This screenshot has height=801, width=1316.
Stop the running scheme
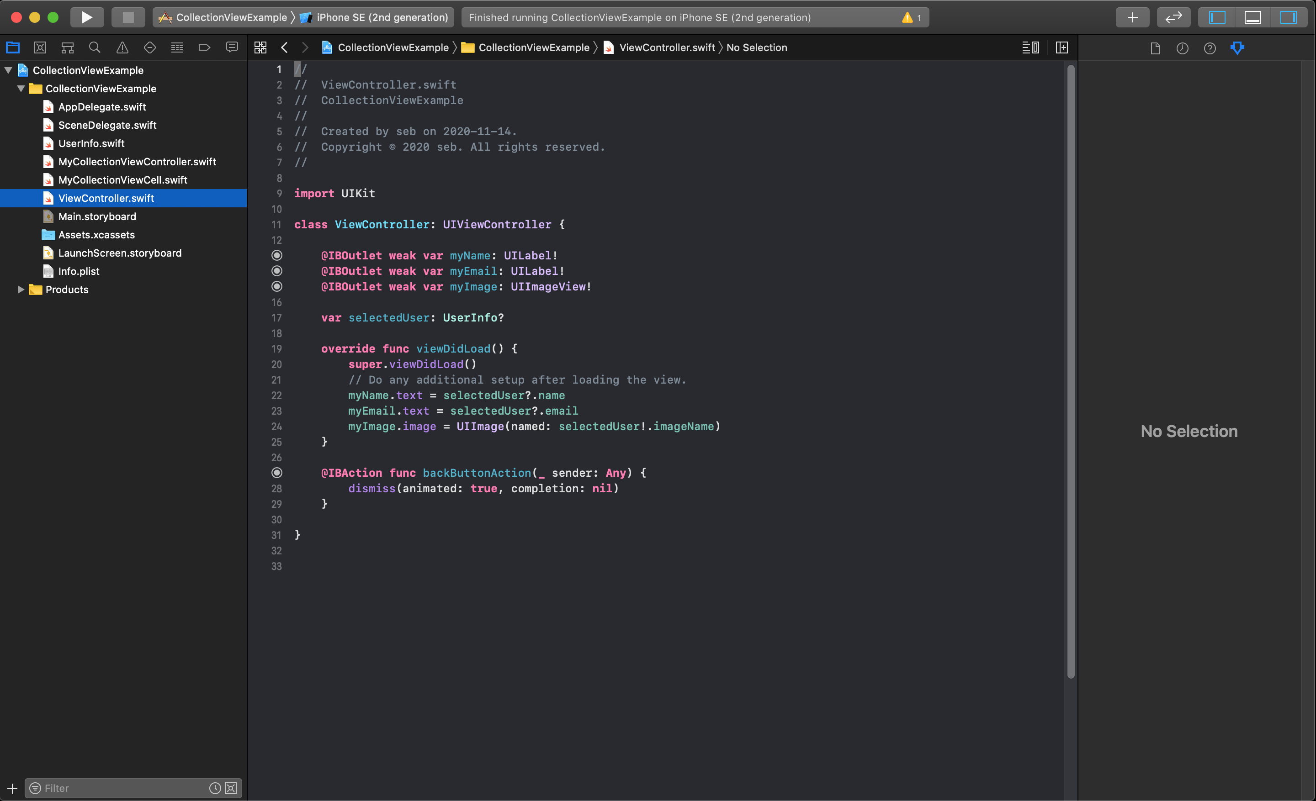(128, 17)
